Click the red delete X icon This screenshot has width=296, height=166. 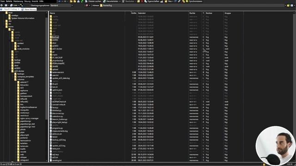pyautogui.click(x=142, y=1)
